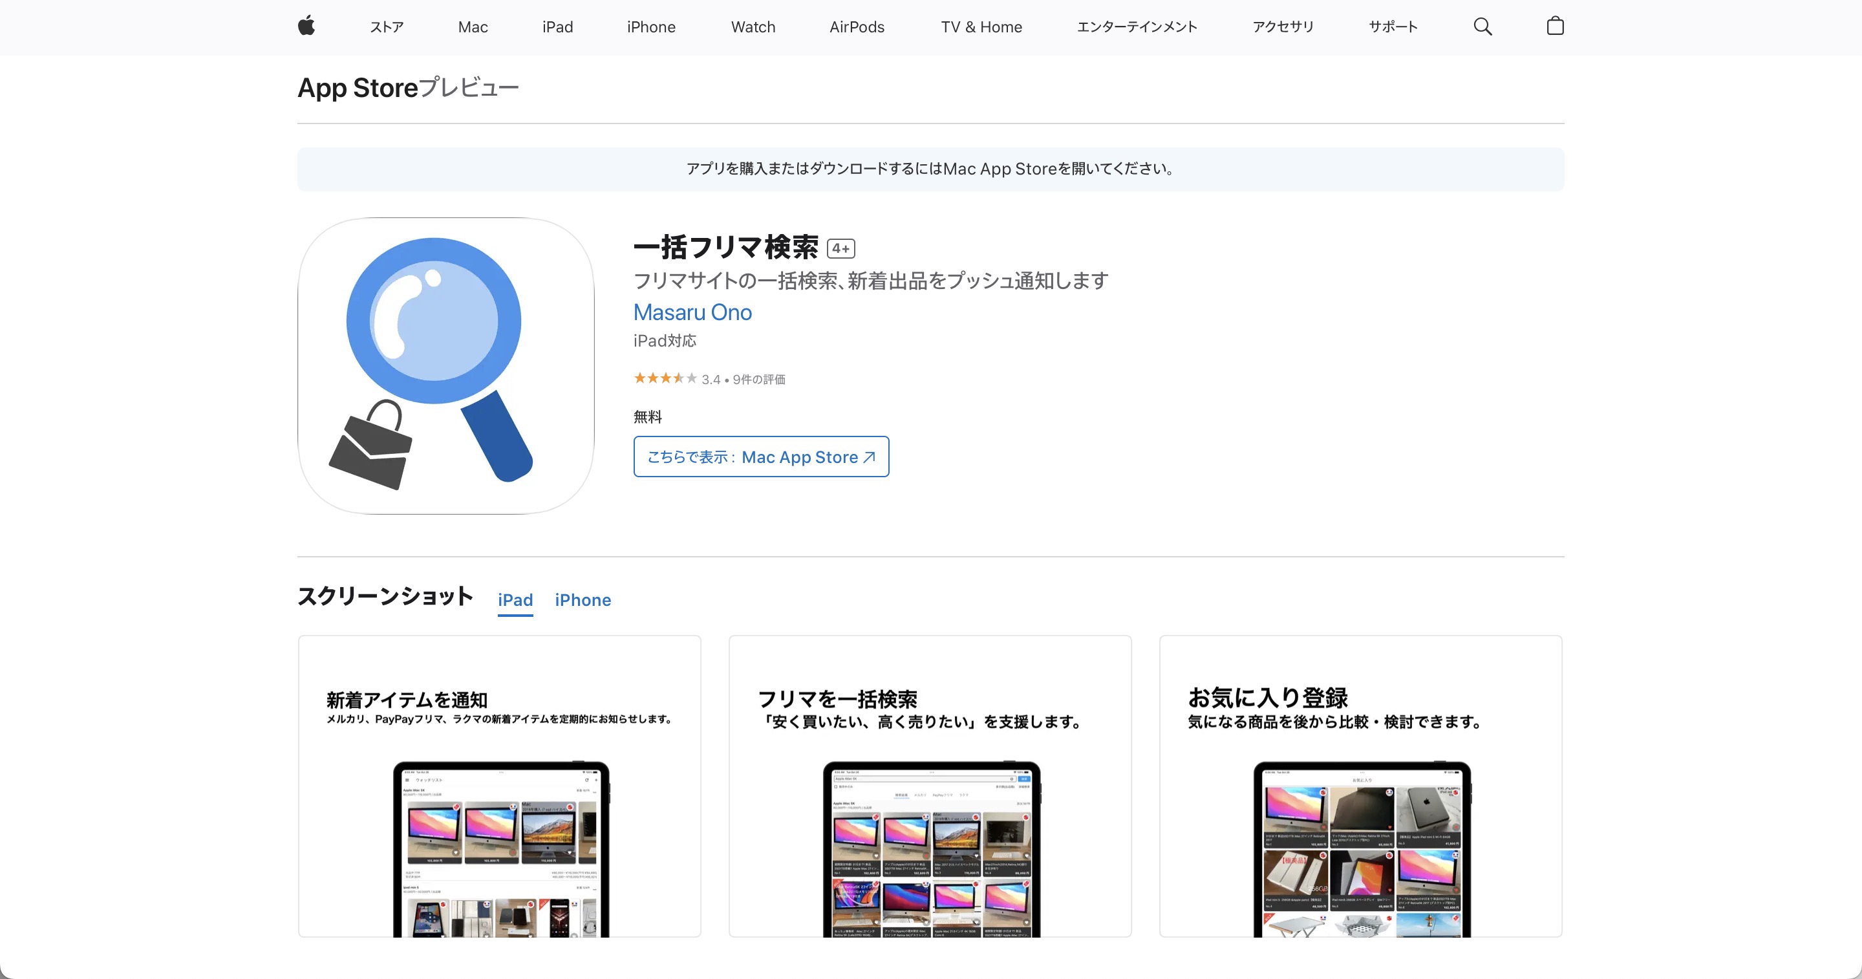Open the お気に入り登録 screenshot thumbnail
Viewport: 1862px width, 979px height.
(1360, 786)
